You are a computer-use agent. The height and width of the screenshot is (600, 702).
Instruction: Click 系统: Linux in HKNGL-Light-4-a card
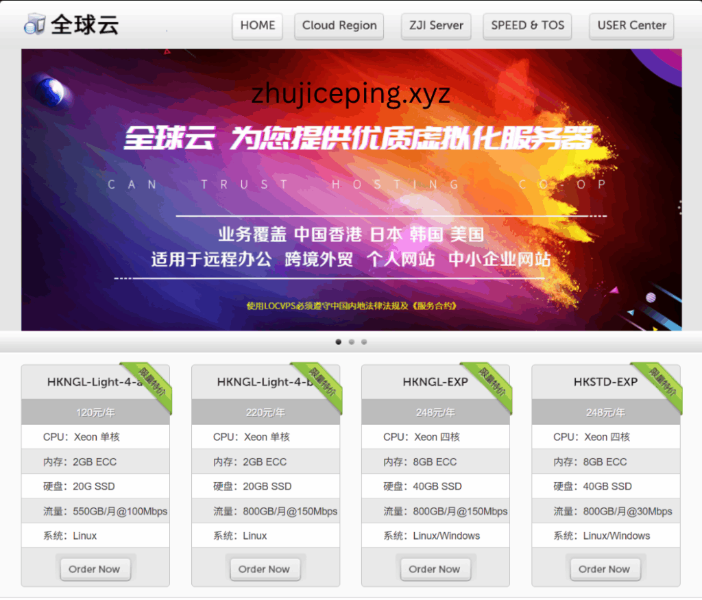[x=95, y=536]
